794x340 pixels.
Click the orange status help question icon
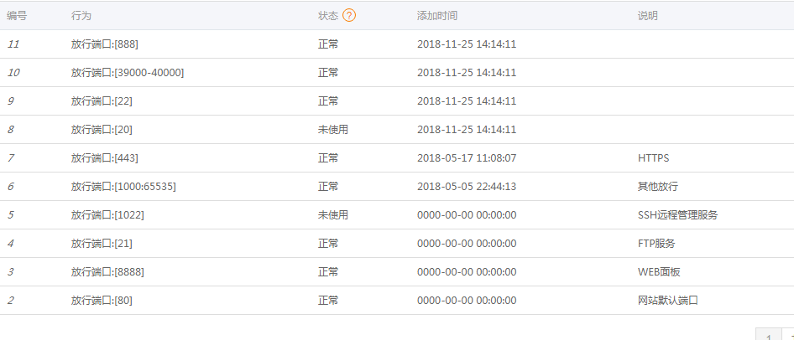click(349, 16)
